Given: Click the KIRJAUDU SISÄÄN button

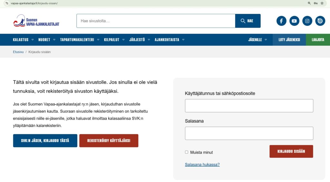Looking at the screenshot, I should (291, 151).
